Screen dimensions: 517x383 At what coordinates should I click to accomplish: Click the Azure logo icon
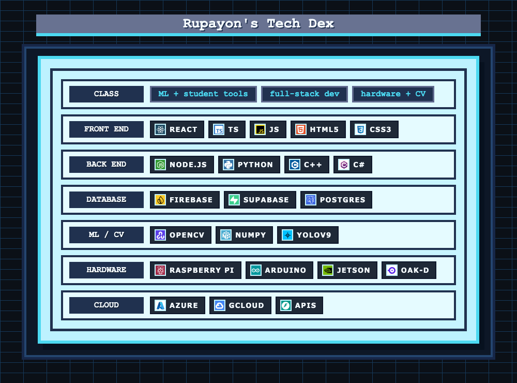(160, 305)
